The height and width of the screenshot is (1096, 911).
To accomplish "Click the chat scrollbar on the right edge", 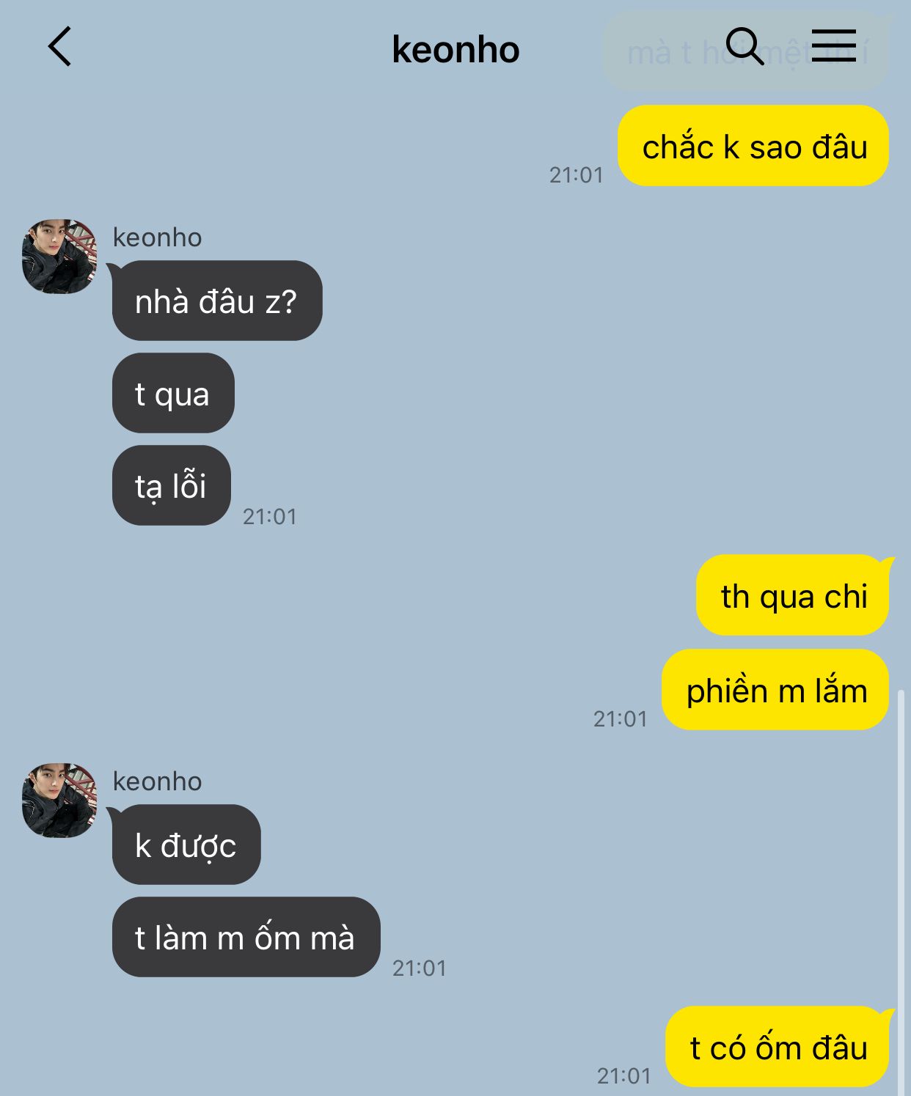I will click(x=901, y=892).
